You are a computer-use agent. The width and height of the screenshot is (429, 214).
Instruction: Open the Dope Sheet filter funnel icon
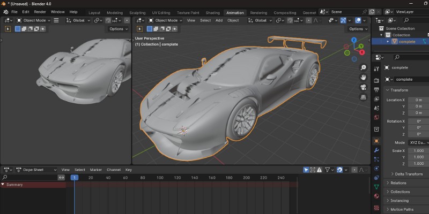pos(327,170)
